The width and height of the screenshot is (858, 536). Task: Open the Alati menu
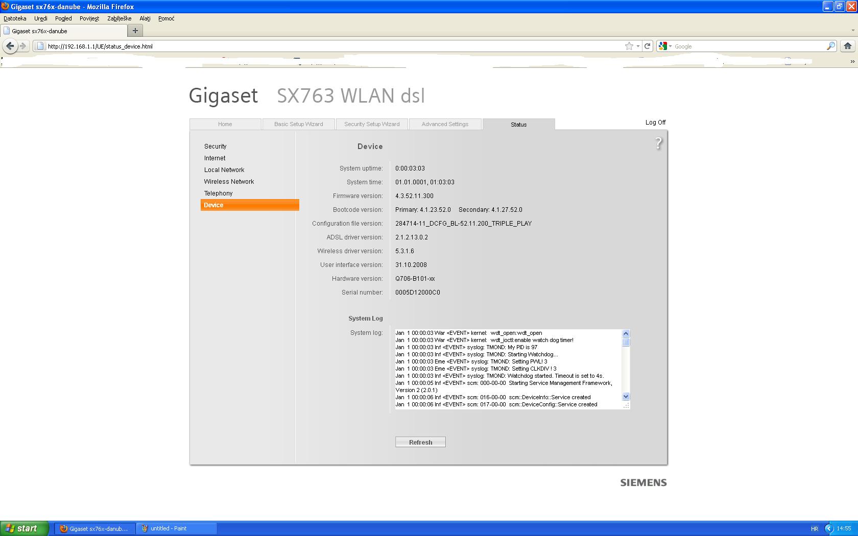click(x=145, y=18)
